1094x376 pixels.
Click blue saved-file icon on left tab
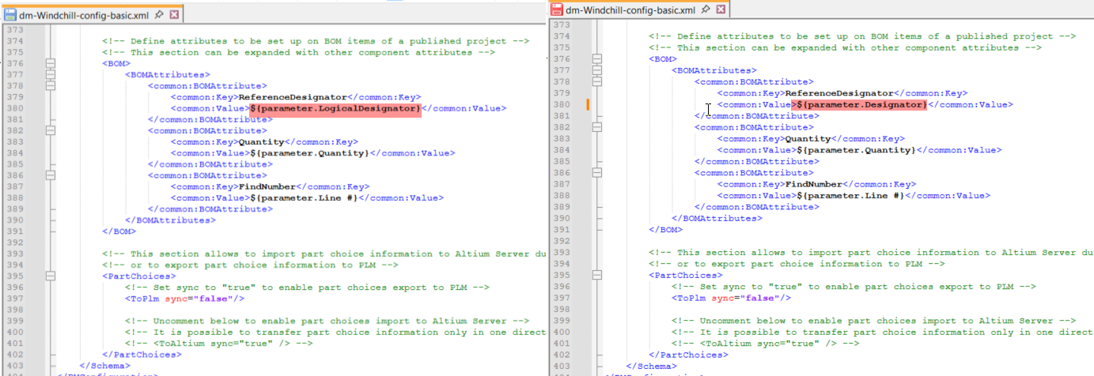(x=10, y=14)
